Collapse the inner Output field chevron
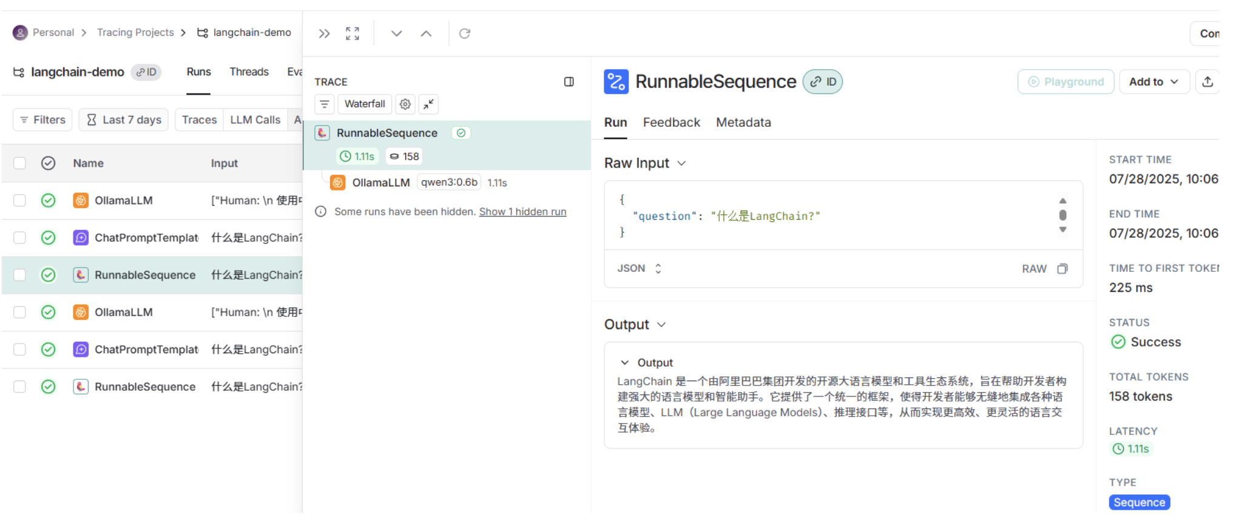Viewport: 1233px width, 528px height. coord(624,363)
